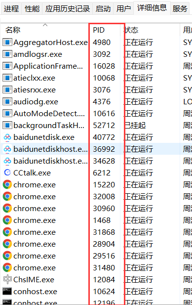Image resolution: width=192 pixels, height=305 pixels.
Task: Click Chrome icon for PID 32008
Action: point(7,196)
